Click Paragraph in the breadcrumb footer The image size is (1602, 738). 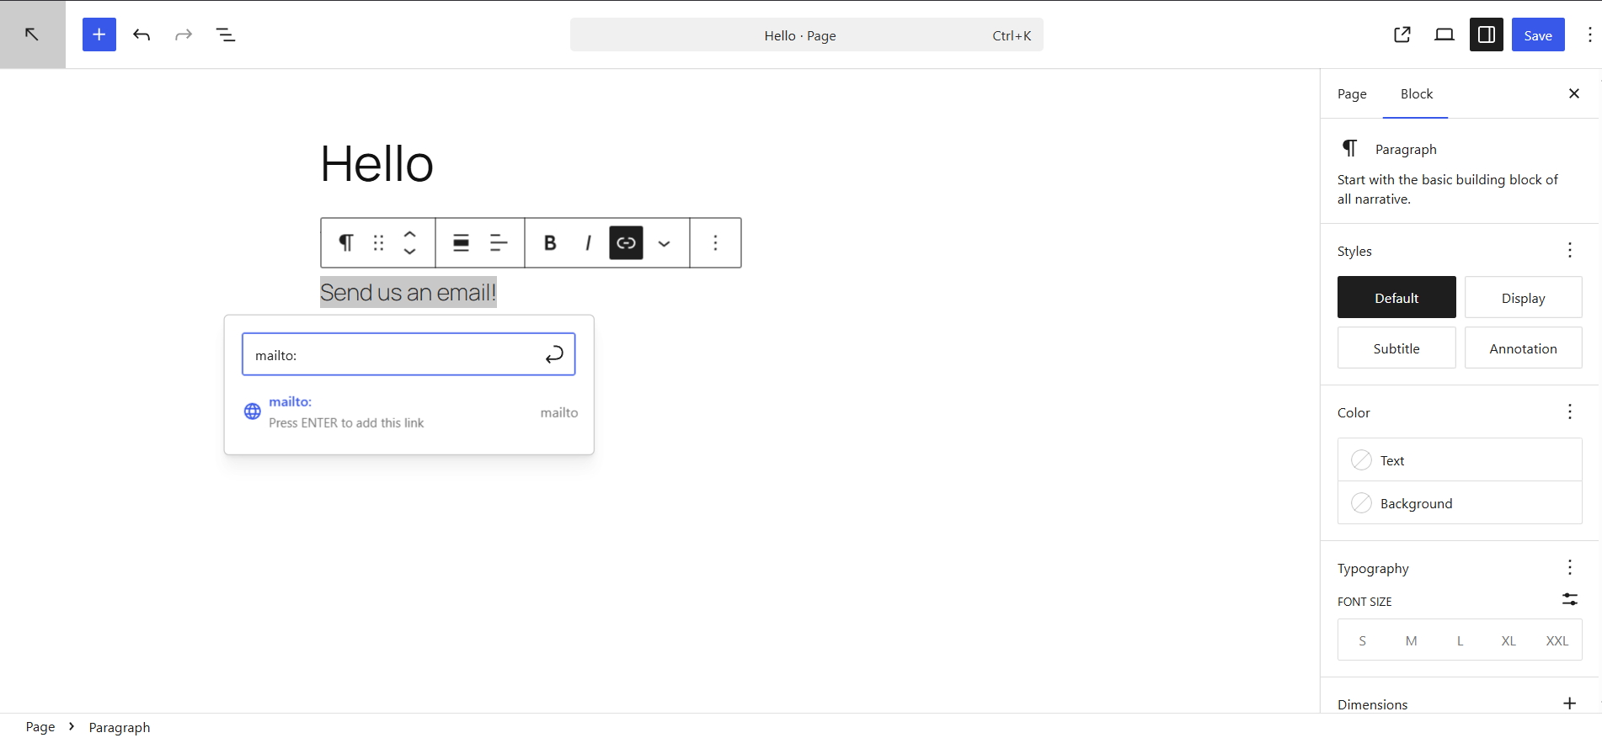pos(120,726)
